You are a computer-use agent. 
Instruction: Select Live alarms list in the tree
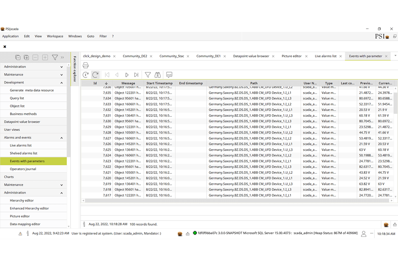pyautogui.click(x=34, y=145)
